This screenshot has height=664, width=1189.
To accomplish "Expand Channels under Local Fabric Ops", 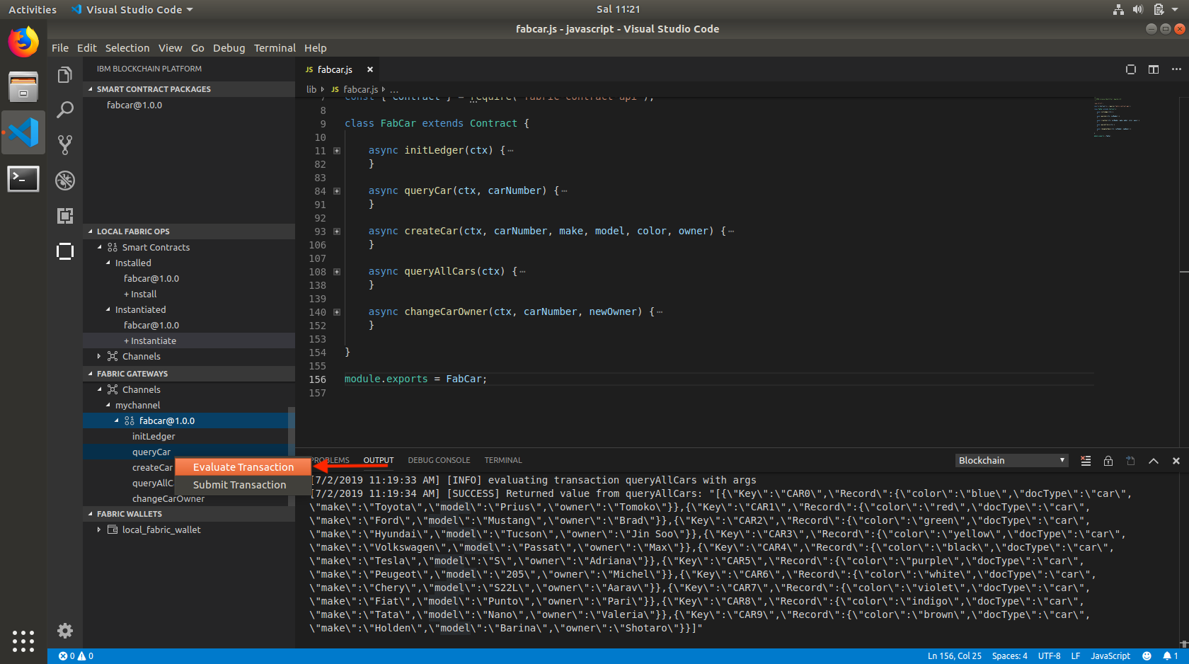I will (x=99, y=357).
